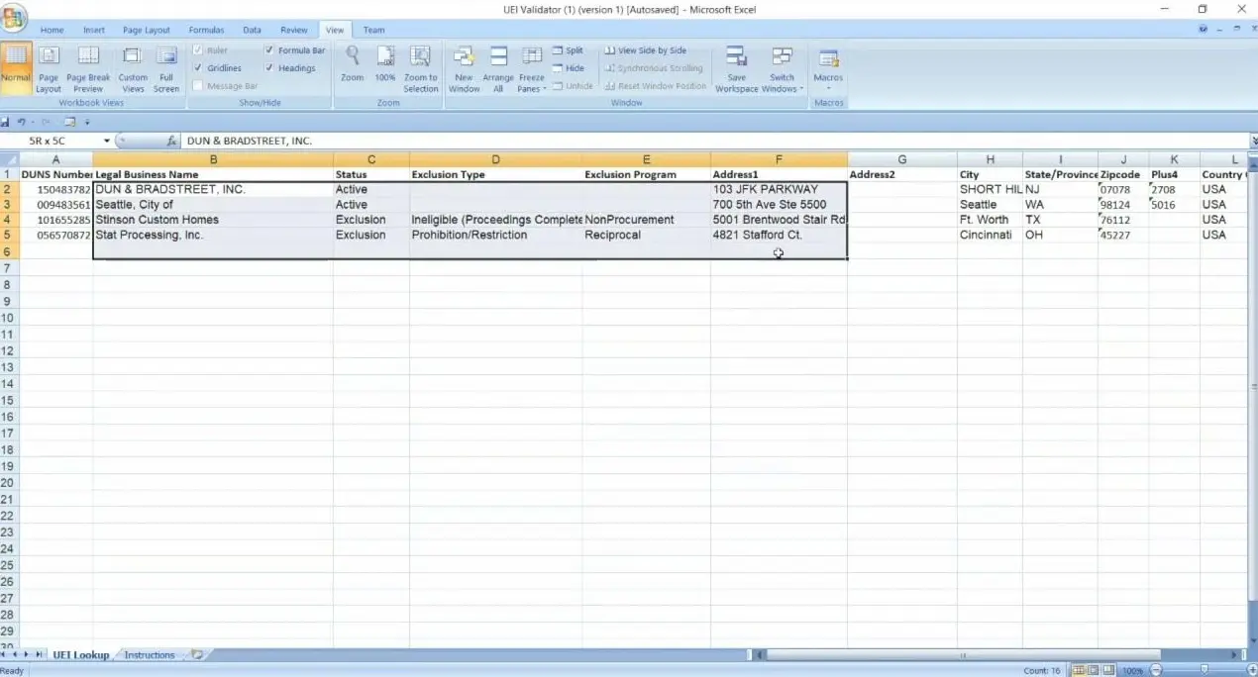The width and height of the screenshot is (1258, 677).
Task: Open the Page Layout ribbon tab
Action: pos(147,30)
